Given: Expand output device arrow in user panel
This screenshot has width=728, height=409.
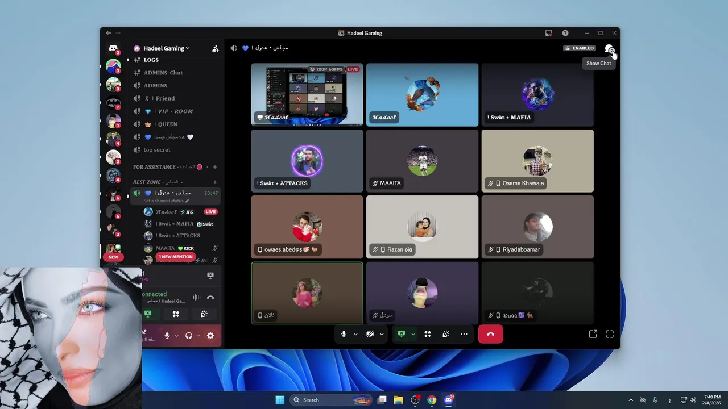Looking at the screenshot, I should pos(198,336).
